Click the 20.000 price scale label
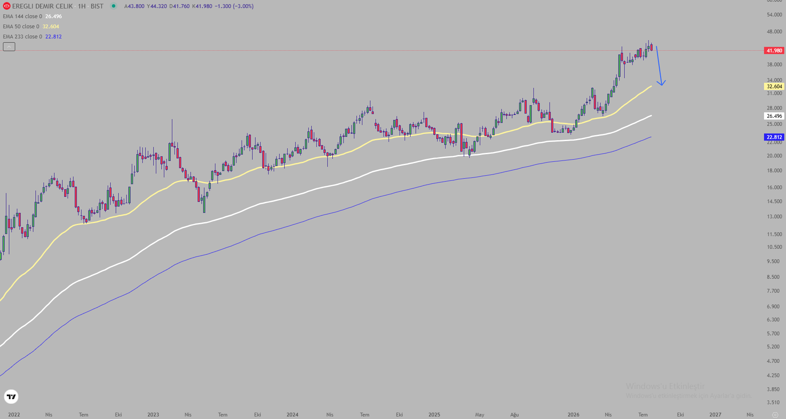 click(775, 156)
